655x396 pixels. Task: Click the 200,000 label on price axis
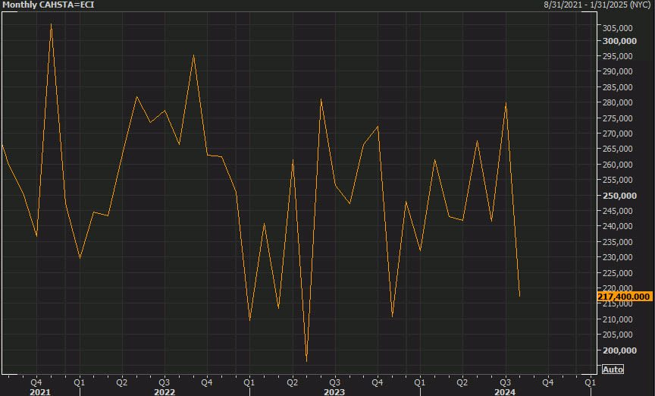[618, 350]
